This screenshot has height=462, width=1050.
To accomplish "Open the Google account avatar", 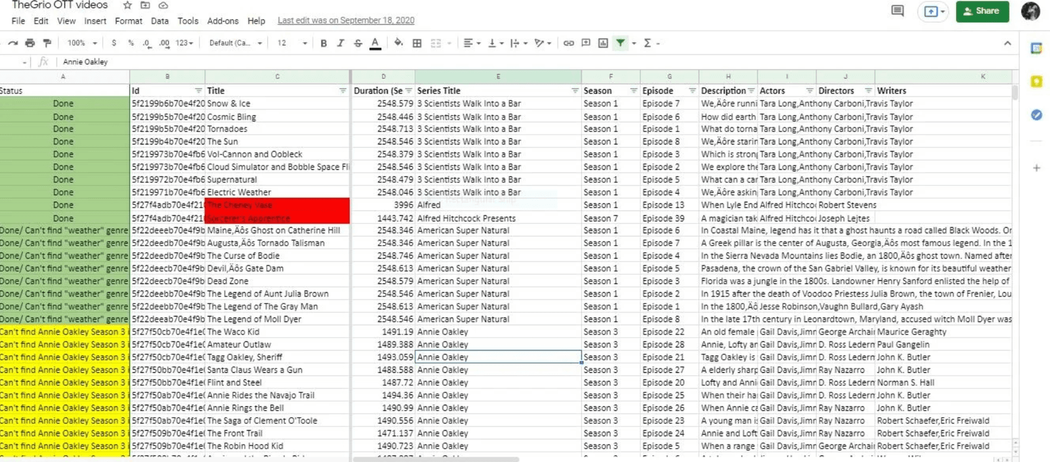I will [1030, 11].
